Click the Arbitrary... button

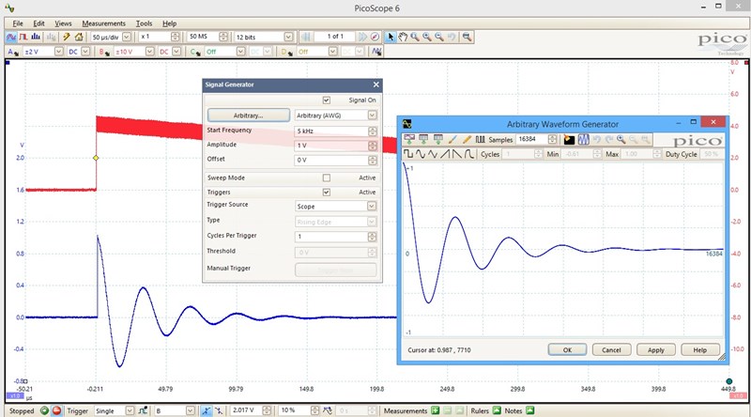[x=248, y=115]
